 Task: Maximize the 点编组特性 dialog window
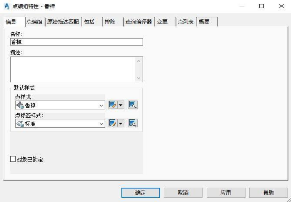(x=261, y=6)
